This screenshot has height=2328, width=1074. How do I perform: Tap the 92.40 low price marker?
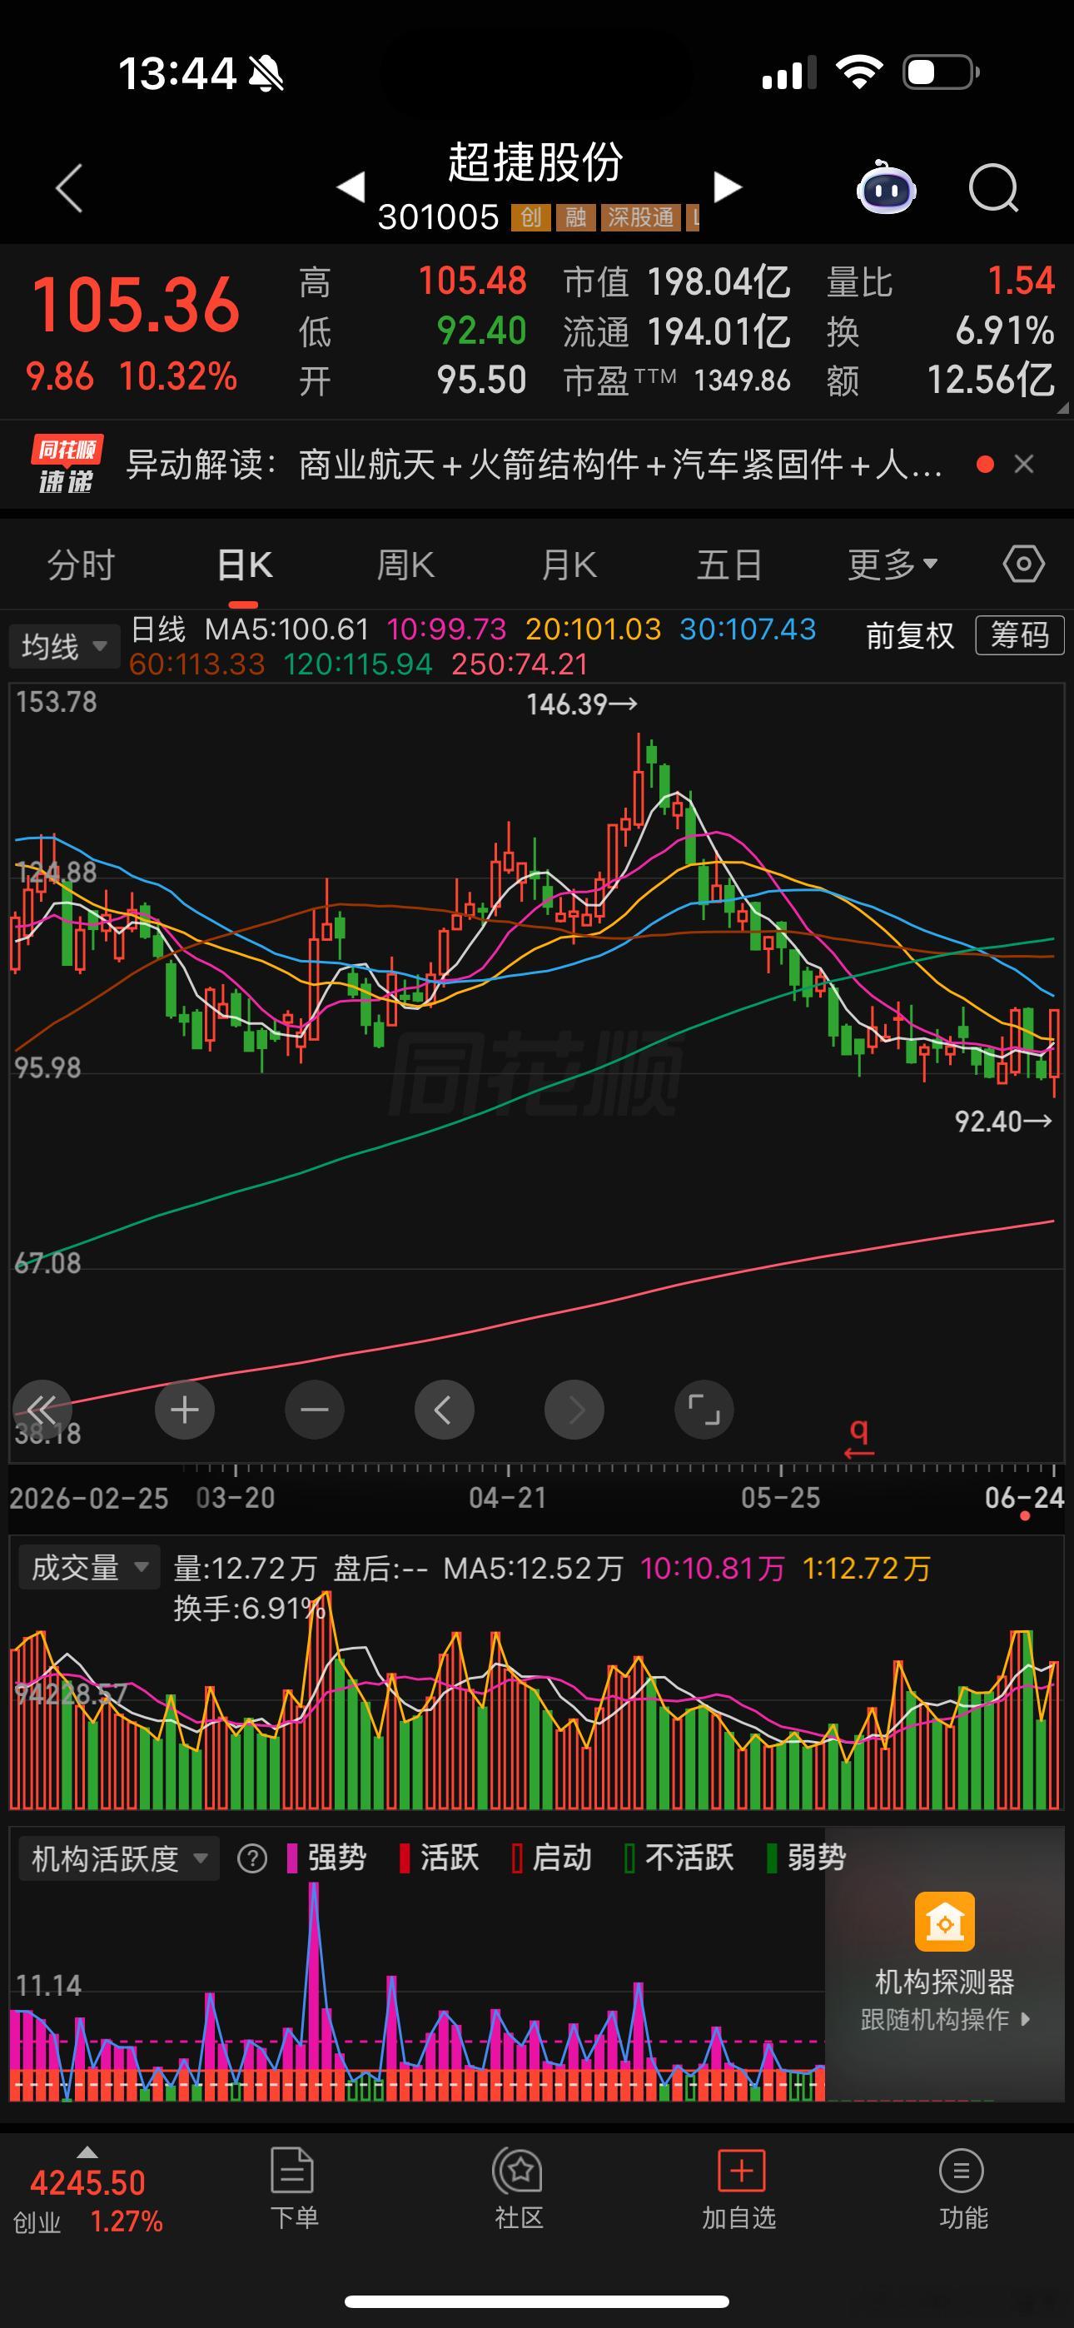coord(1002,1122)
